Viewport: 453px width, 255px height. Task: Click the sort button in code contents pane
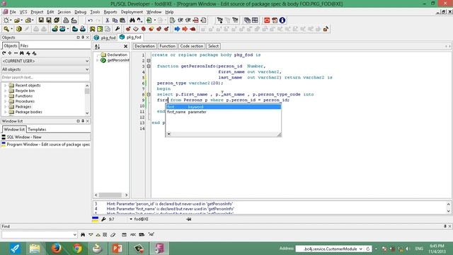[97, 46]
